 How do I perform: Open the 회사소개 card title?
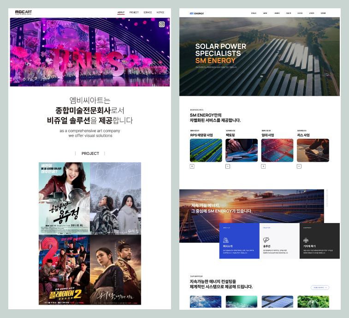click(x=228, y=246)
